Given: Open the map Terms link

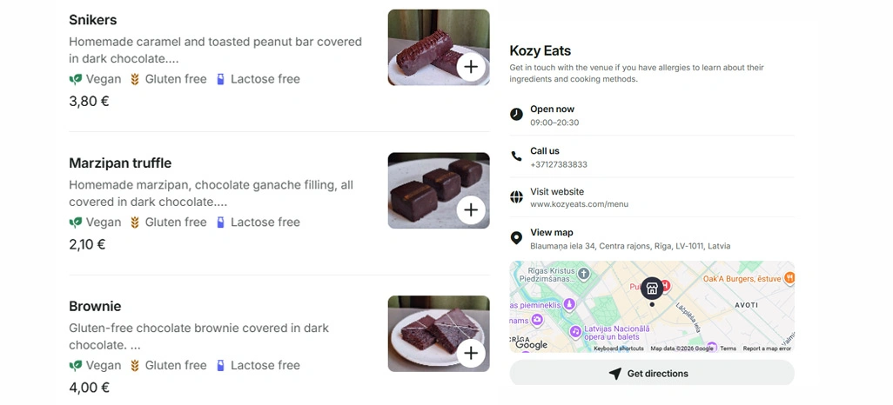Looking at the screenshot, I should tap(728, 349).
